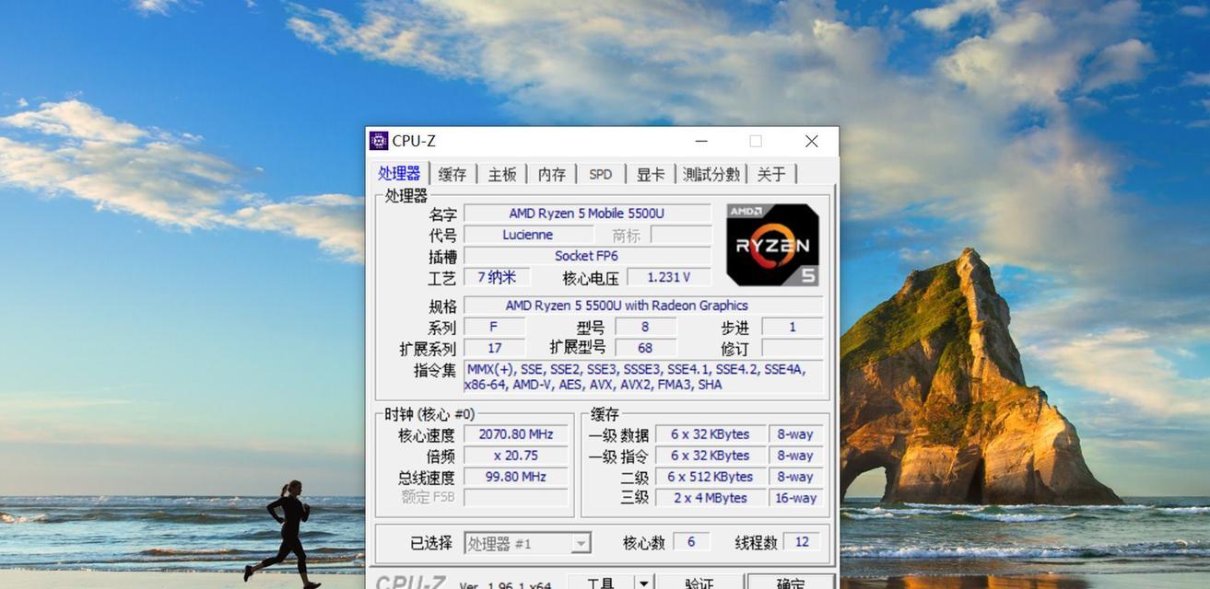
Task: Select the 扩展系列 value 17
Action: point(494,348)
